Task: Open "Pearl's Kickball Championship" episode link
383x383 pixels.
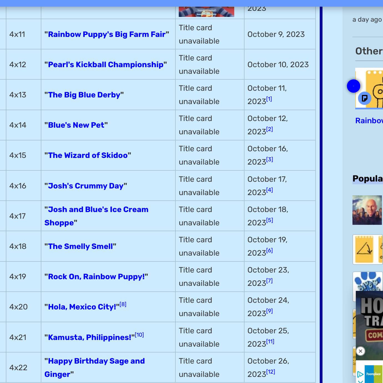Action: (105, 64)
